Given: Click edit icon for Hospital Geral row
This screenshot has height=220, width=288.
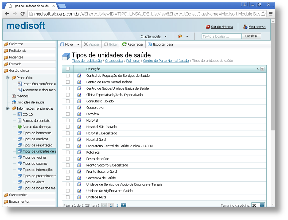Looking at the screenshot, I should pyautogui.click(x=79, y=140).
